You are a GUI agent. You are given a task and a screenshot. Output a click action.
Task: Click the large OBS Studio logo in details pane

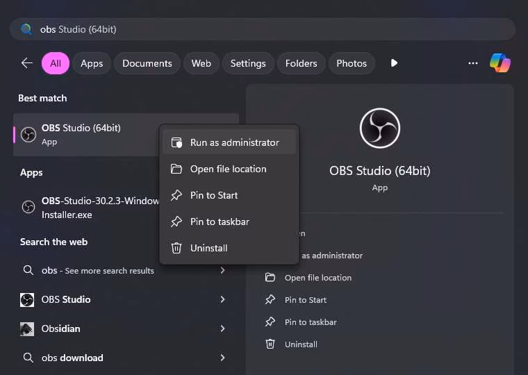point(380,129)
